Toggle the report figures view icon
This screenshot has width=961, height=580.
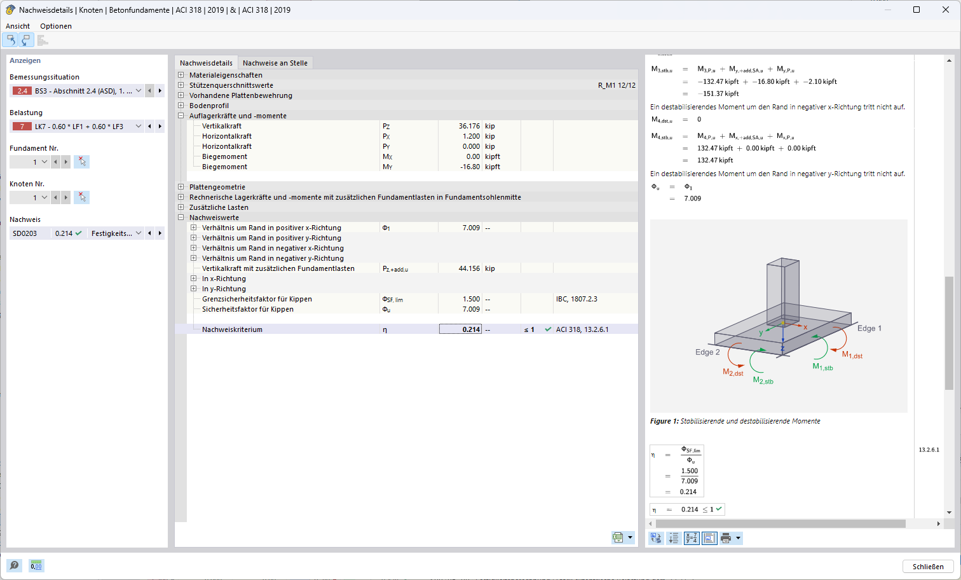[x=709, y=537]
